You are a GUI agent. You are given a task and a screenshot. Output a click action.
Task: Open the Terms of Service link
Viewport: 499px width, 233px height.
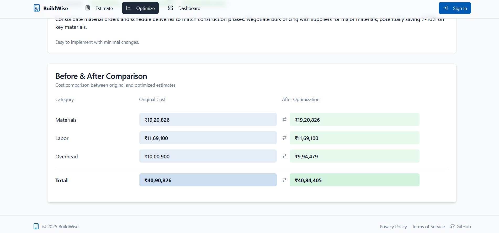pos(428,227)
